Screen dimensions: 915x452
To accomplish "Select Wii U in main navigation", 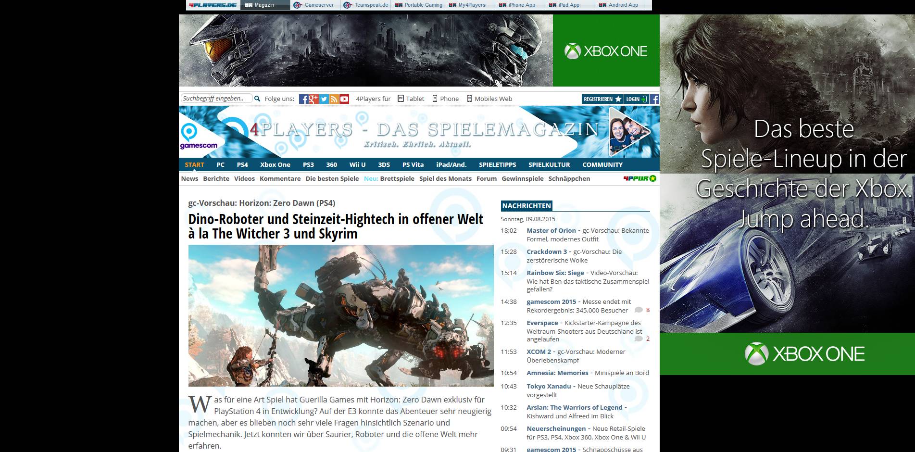I will 357,164.
